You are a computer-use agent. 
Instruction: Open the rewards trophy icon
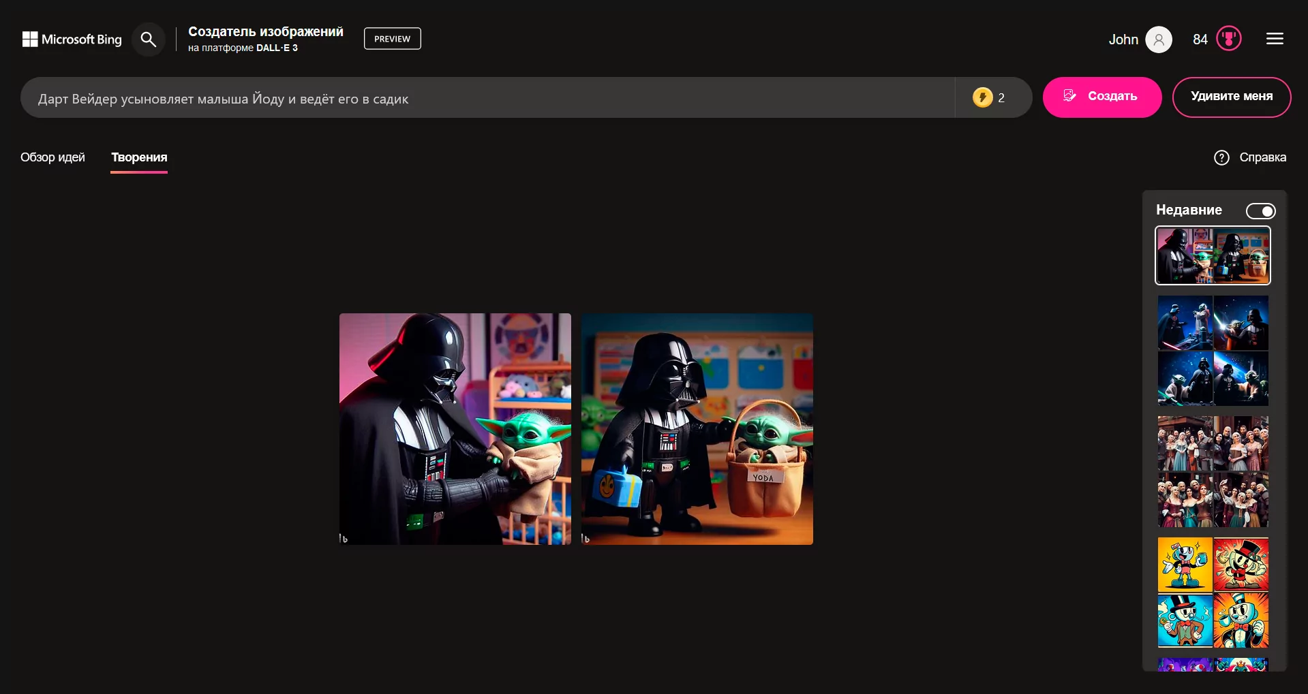1229,39
